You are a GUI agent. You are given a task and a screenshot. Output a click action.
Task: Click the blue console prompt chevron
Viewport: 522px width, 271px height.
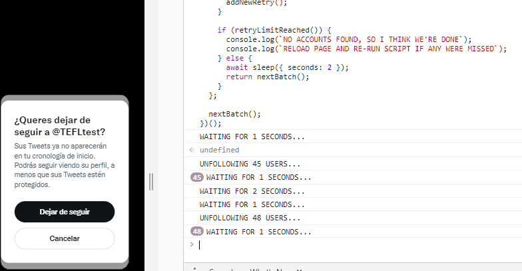(192, 244)
